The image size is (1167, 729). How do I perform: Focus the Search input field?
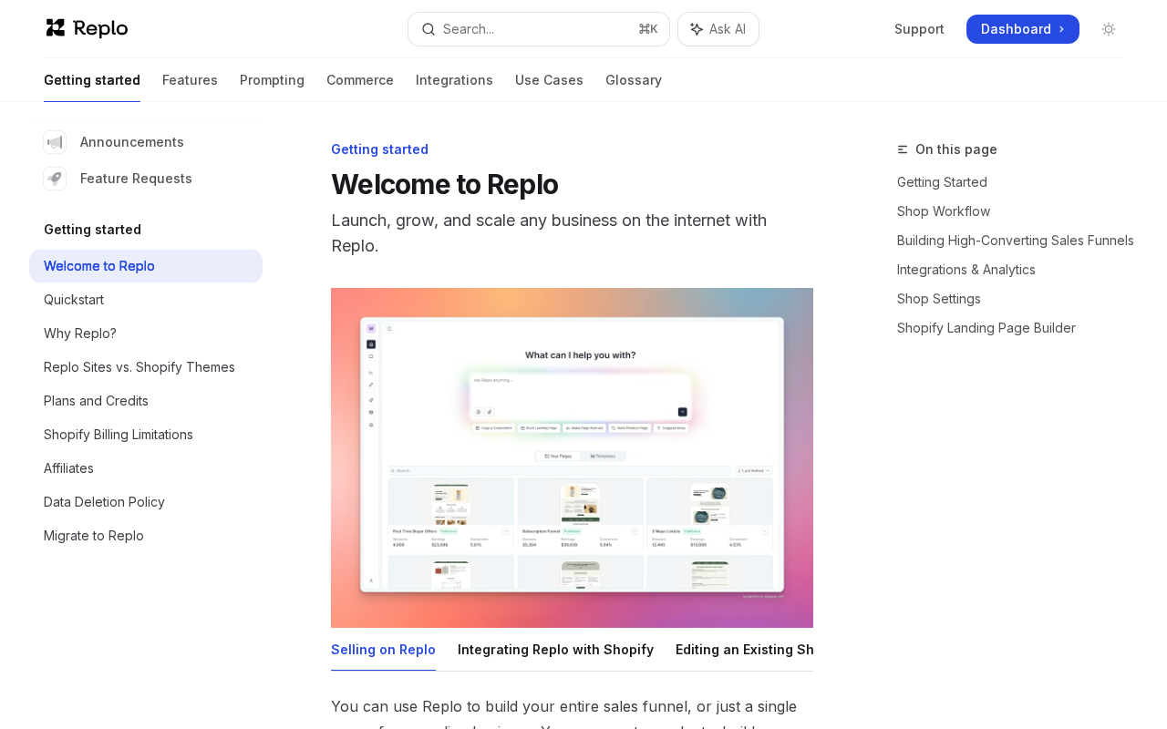[539, 29]
